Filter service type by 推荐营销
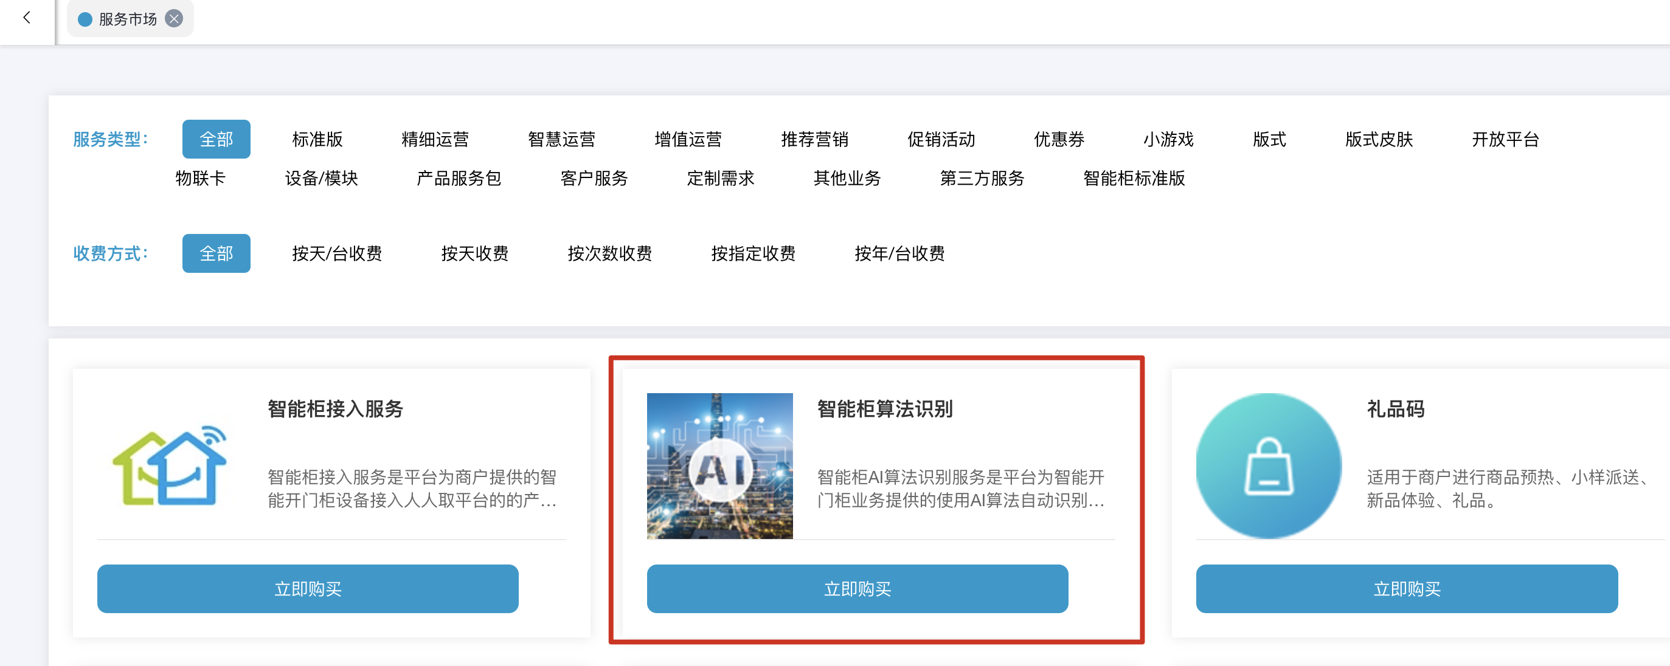This screenshot has height=666, width=1670. tap(814, 139)
